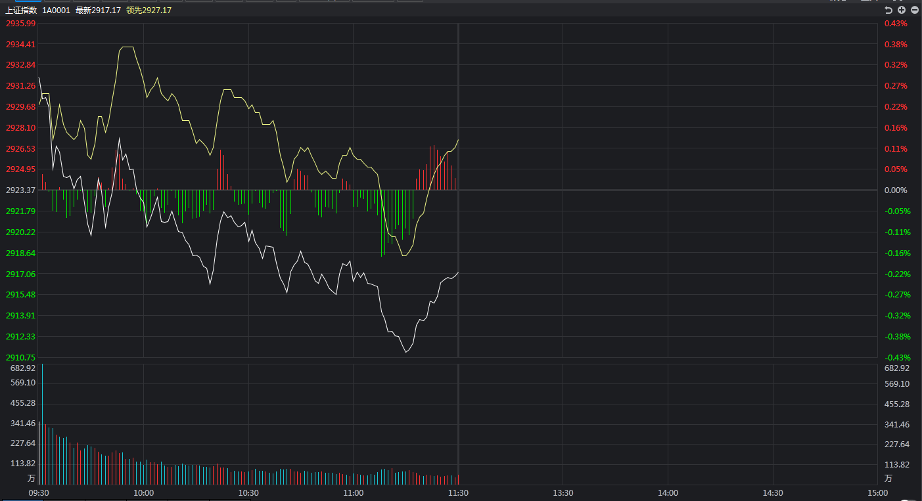Click green price label 2915.48
This screenshot has width=922, height=501.
tap(20, 294)
